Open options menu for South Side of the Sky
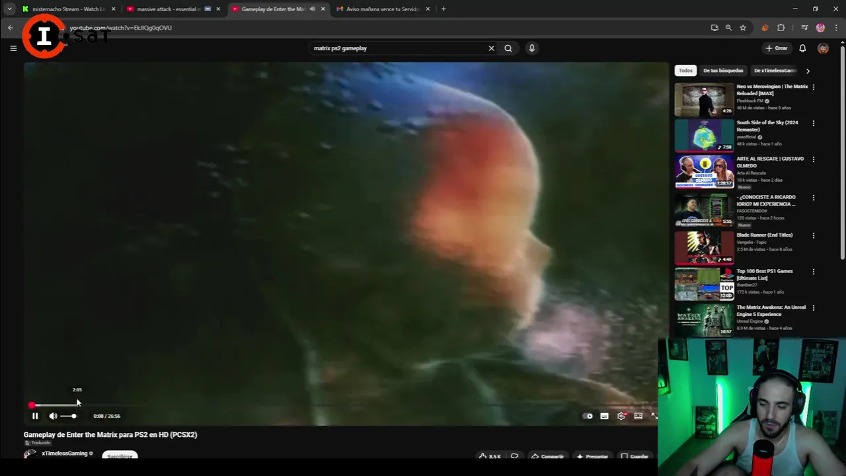The image size is (846, 476). [x=814, y=123]
